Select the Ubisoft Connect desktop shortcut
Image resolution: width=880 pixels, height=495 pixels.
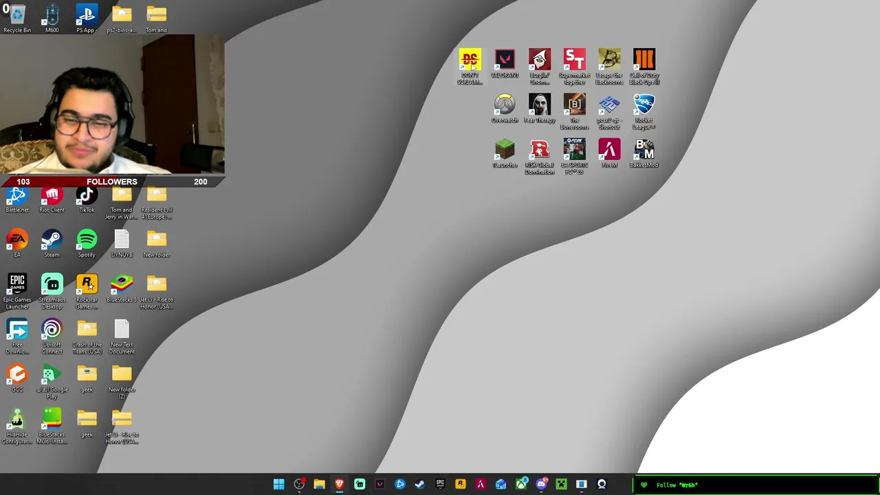tap(52, 337)
